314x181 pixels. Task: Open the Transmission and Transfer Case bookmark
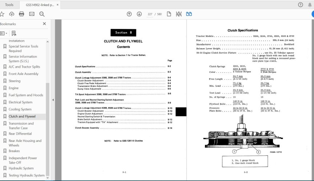[x=22, y=126]
